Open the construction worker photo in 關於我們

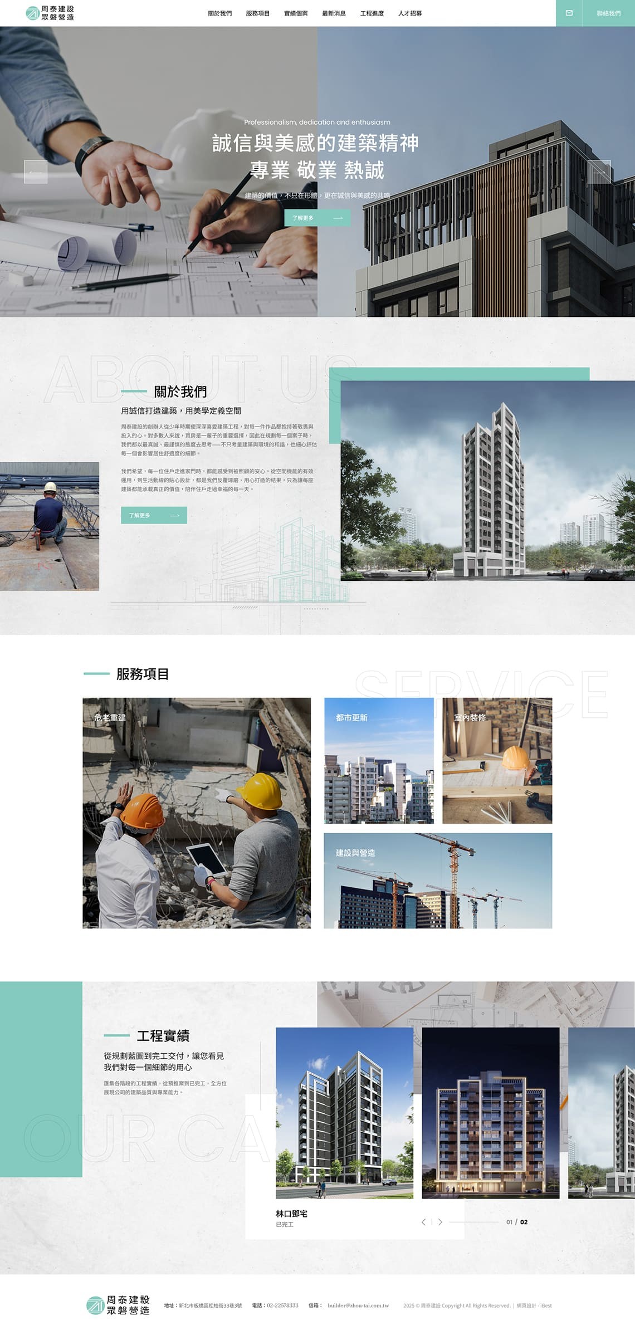(x=50, y=526)
